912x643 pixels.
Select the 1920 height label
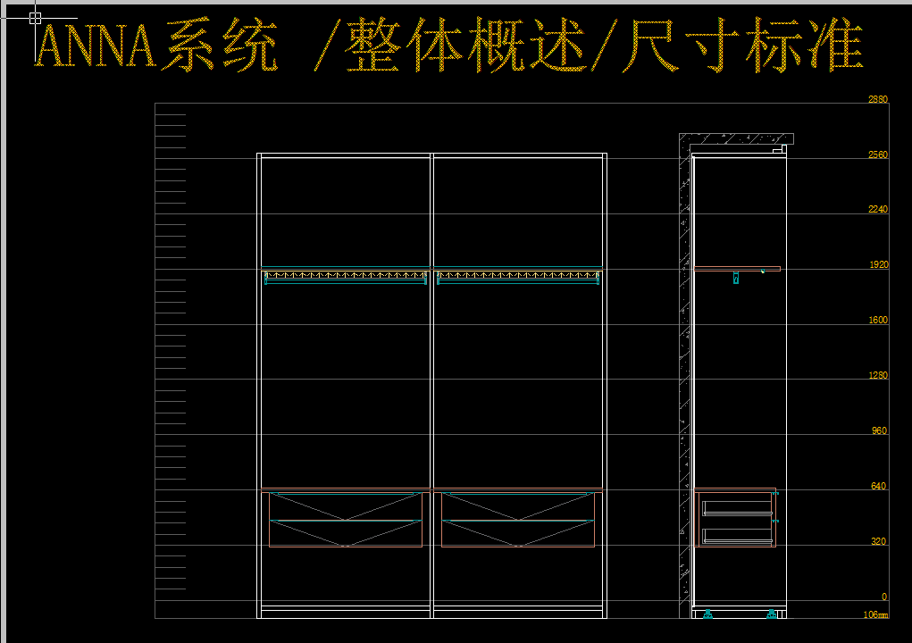pyautogui.click(x=878, y=265)
